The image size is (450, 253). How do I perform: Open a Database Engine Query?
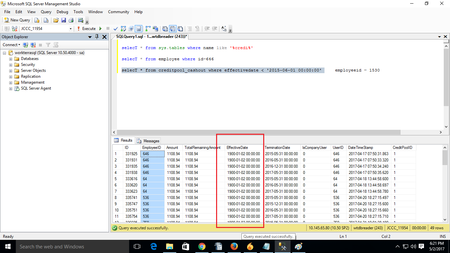click(x=37, y=20)
